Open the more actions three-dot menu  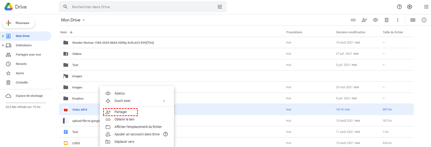coord(398,20)
